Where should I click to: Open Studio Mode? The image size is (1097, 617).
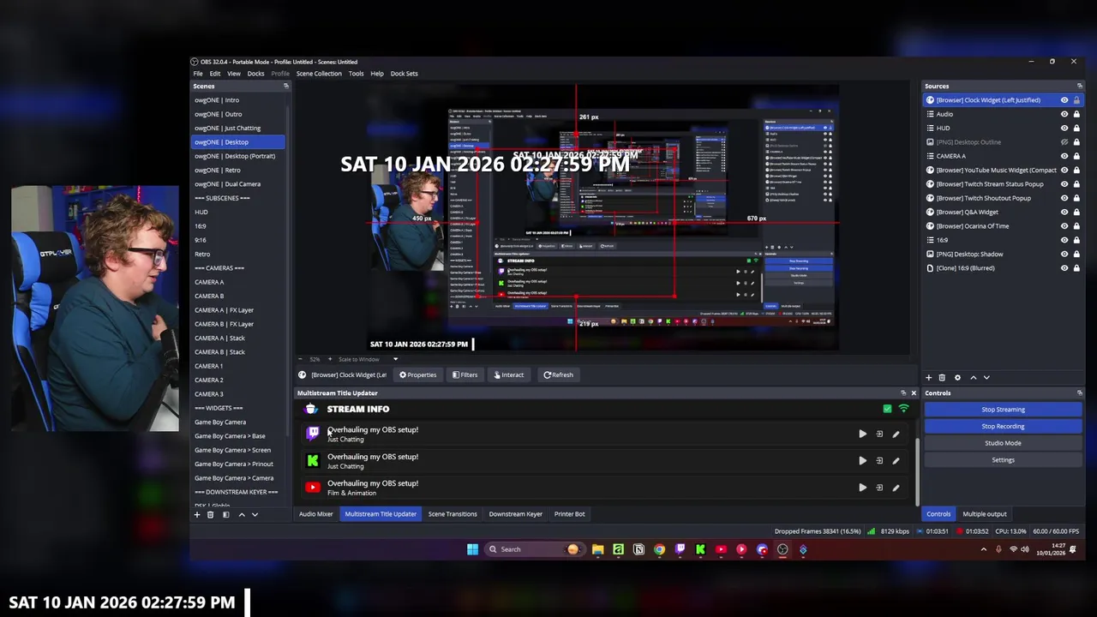(x=1003, y=443)
